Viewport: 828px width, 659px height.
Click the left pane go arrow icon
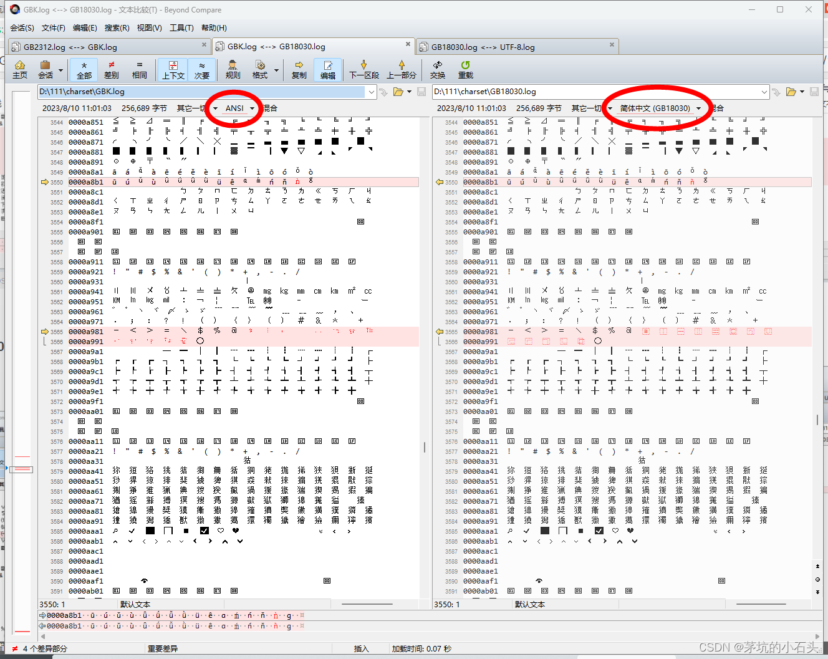383,92
